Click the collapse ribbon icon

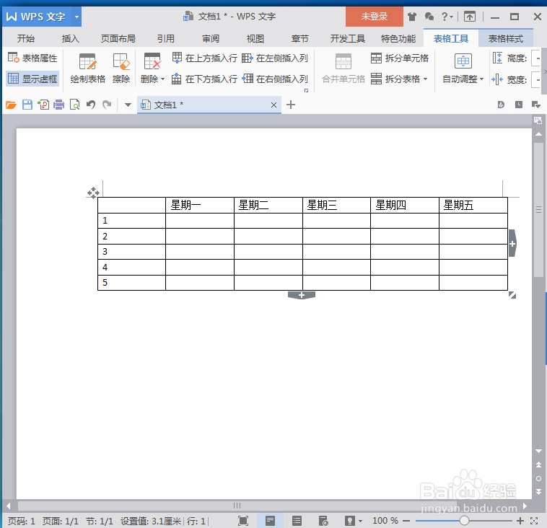click(x=470, y=17)
